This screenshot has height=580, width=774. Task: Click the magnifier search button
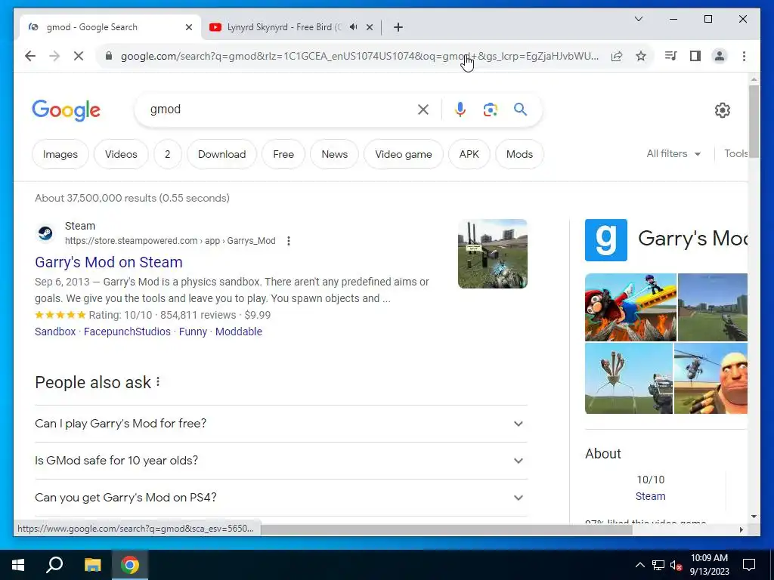tap(520, 110)
